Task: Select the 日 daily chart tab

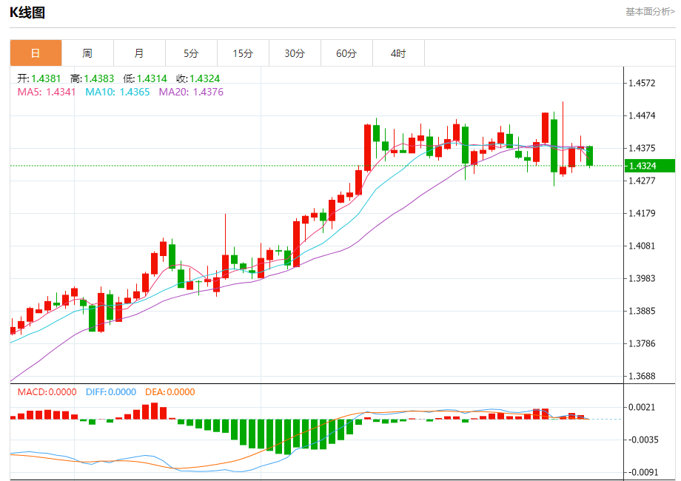Action: click(36, 53)
